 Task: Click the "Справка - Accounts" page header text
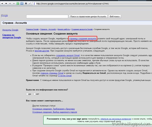(15, 23)
